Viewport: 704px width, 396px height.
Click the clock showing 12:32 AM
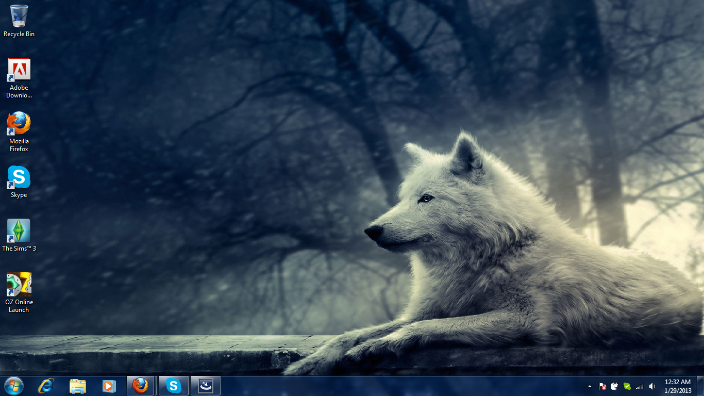click(x=677, y=386)
